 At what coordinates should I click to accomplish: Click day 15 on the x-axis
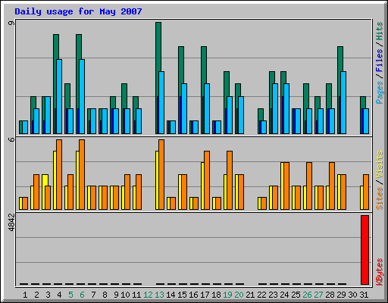point(182,295)
